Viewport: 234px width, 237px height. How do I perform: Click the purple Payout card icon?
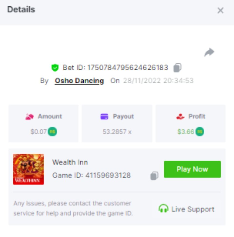[x=104, y=117]
